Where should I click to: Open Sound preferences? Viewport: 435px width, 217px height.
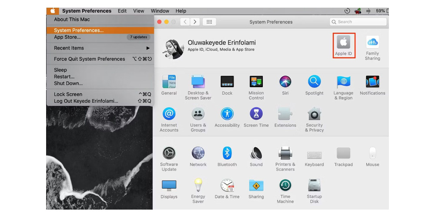[256, 157]
